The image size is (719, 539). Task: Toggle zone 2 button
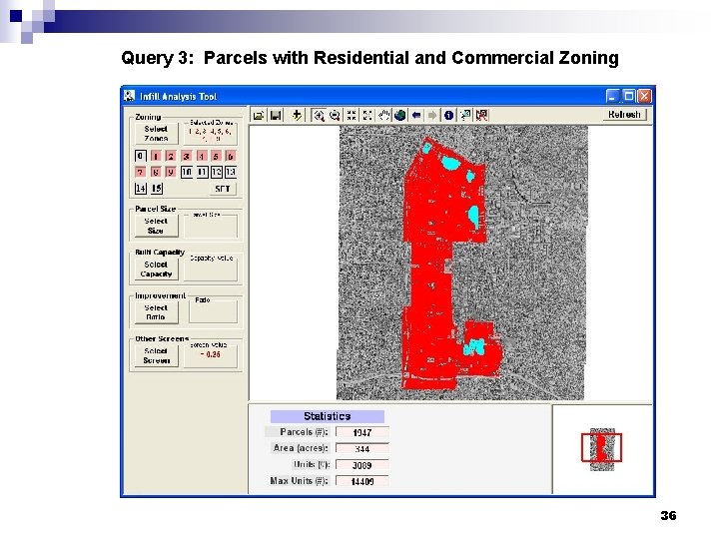(x=171, y=157)
